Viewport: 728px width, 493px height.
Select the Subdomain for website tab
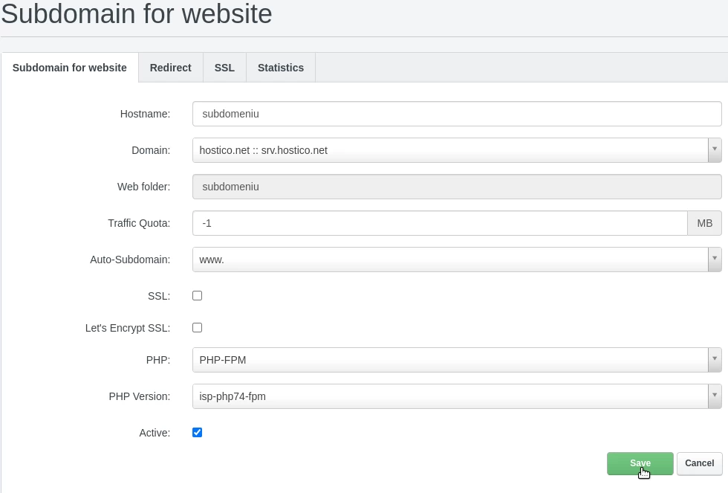pyautogui.click(x=70, y=68)
